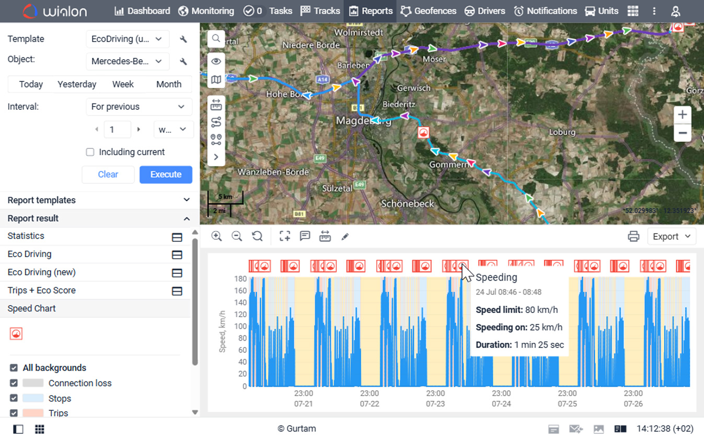The width and height of the screenshot is (704, 440).
Task: Switch to the Drivers tab
Action: (485, 11)
